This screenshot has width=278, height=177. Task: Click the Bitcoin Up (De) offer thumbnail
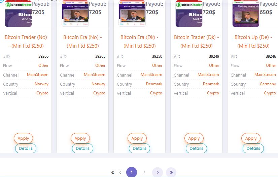(246, 13)
